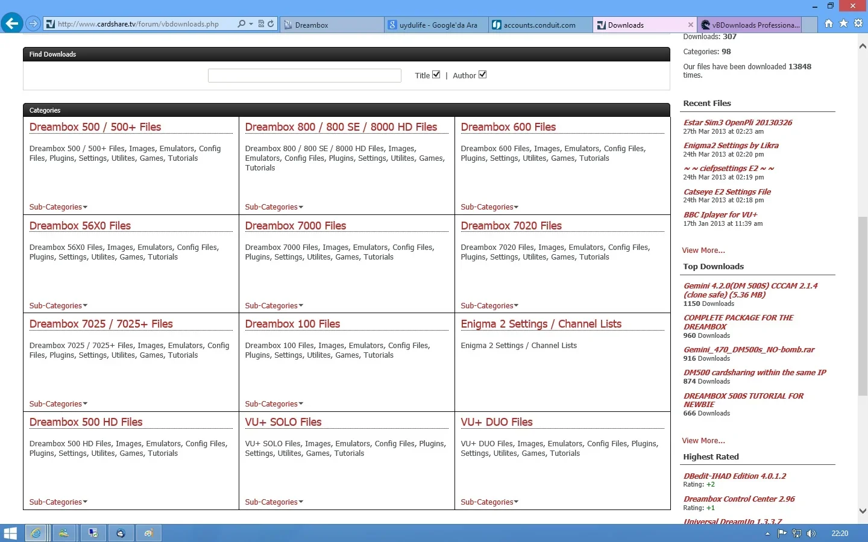868x542 pixels.
Task: Open the Dreambox 500 / 500+ Files category
Action: pos(95,127)
